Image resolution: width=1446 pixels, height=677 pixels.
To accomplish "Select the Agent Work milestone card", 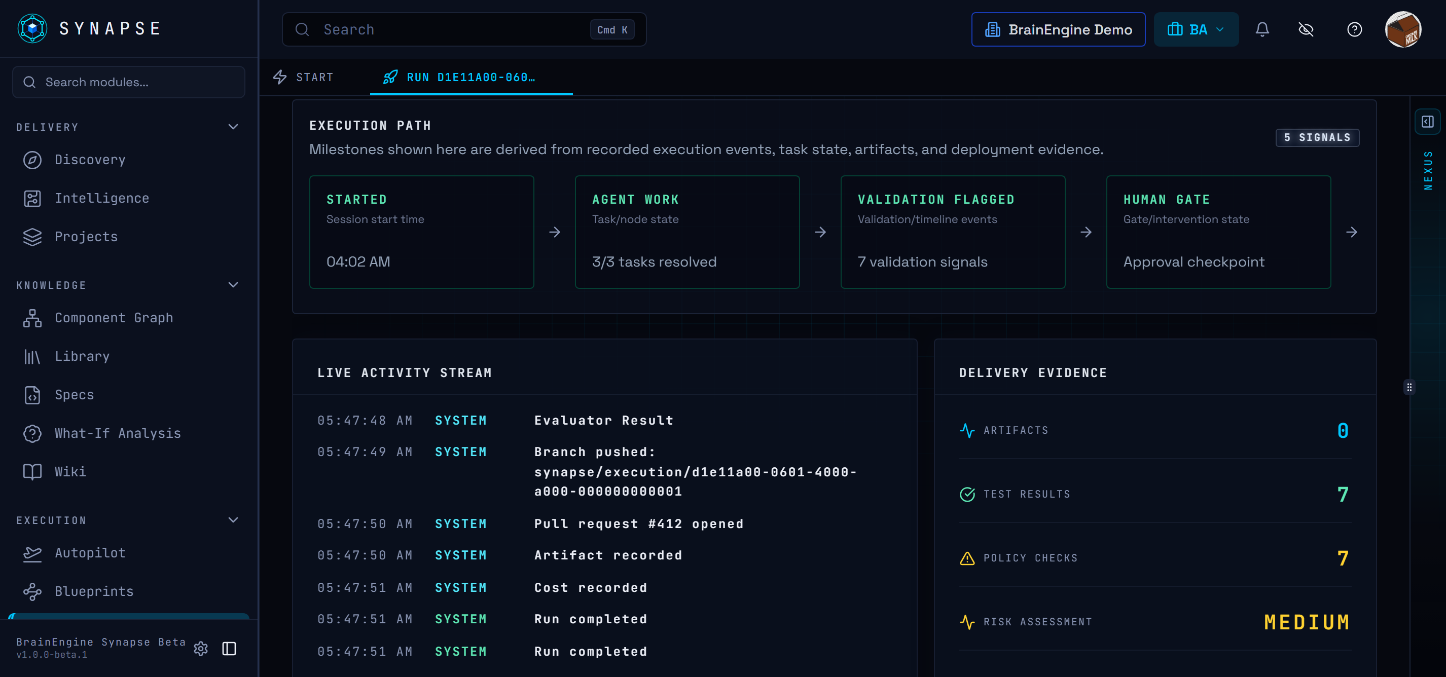I will click(686, 232).
